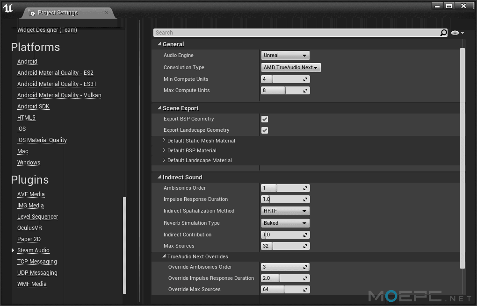Close the Project Settings tab
This screenshot has width=477, height=306.
pos(107,13)
